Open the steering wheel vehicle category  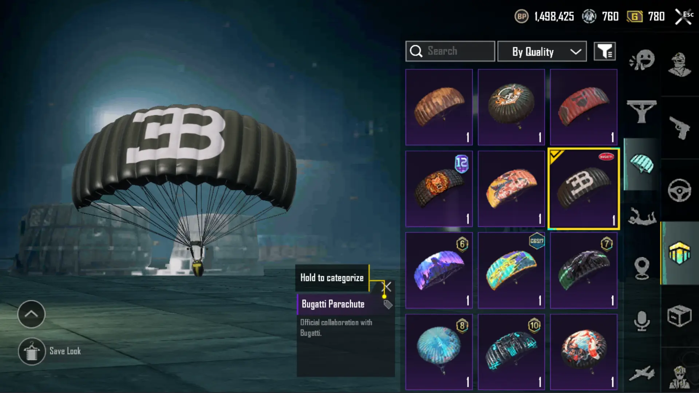click(679, 190)
